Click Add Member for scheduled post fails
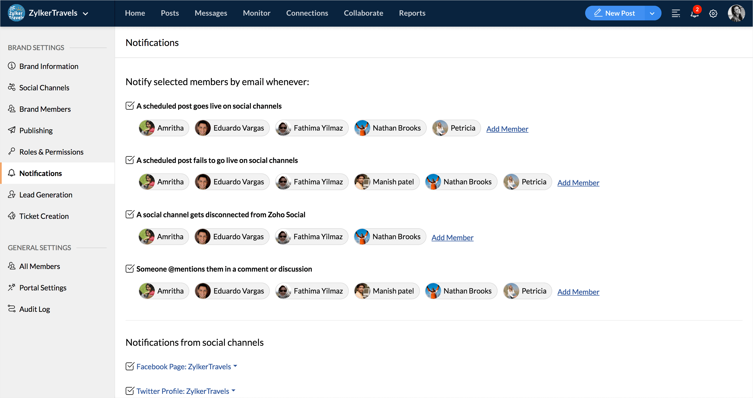 click(x=578, y=183)
